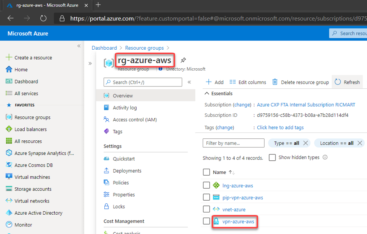Open Home from the sidebar house icon
367x234 pixels.
9,69
